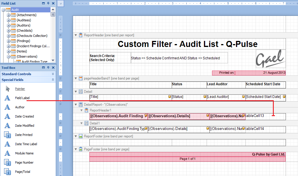Viewport: 298px width, 176px height.
Task: Click the Date Modified letter icon
Action: coord(8,126)
